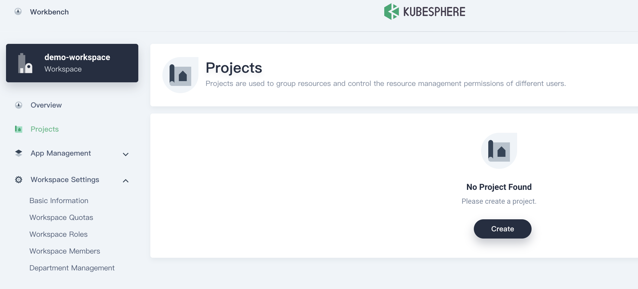Click the Projects sidebar icon
The image size is (638, 289).
point(18,129)
